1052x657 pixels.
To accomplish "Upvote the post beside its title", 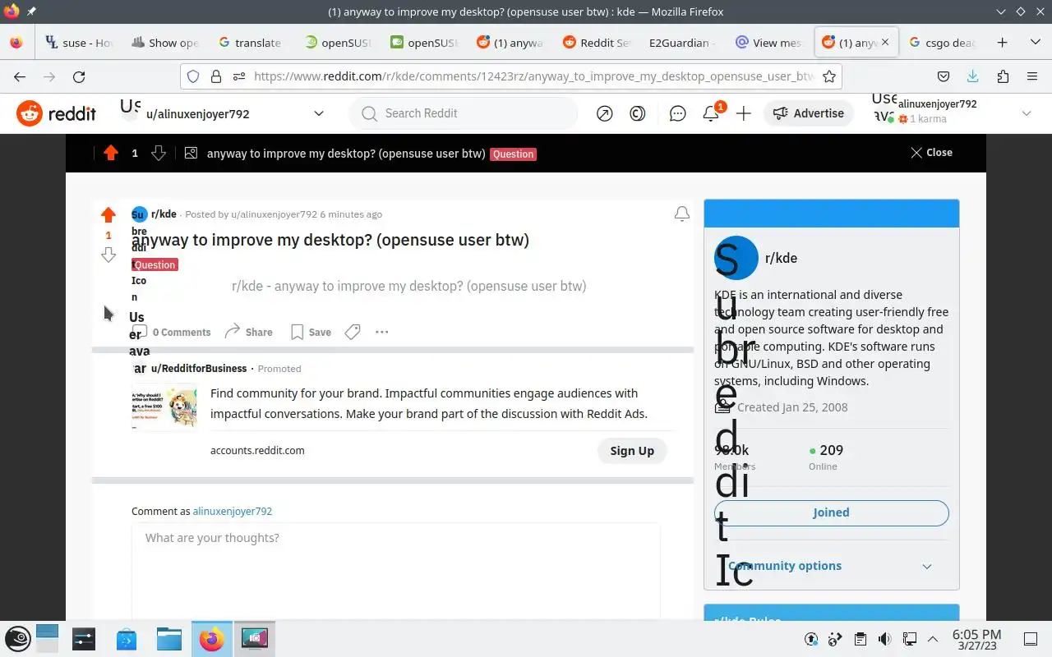I will click(x=108, y=215).
